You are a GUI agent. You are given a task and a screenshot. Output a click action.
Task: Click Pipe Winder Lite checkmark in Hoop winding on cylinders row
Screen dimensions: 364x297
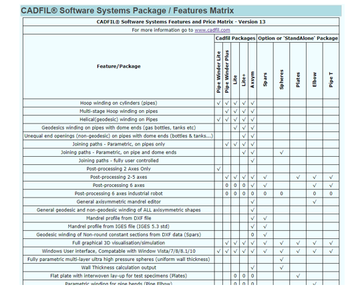pyautogui.click(x=218, y=103)
